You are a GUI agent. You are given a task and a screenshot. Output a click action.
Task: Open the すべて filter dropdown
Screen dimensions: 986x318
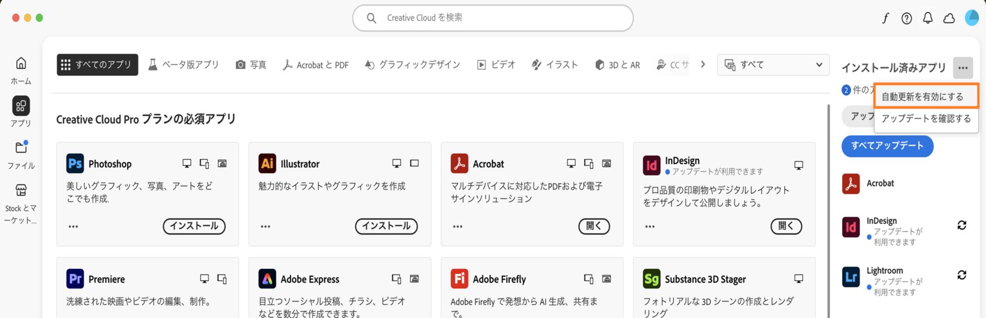773,65
